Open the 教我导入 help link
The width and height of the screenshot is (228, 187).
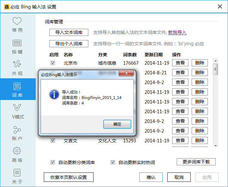point(177,32)
